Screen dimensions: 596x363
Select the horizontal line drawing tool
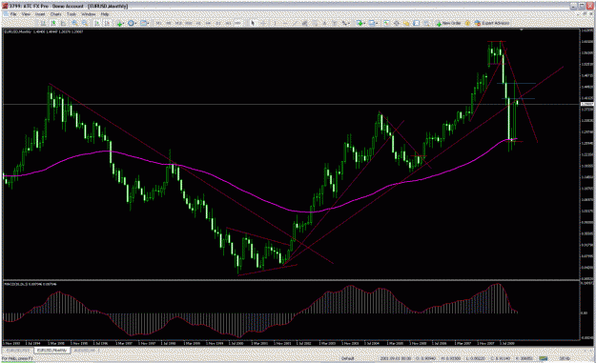tap(285, 23)
